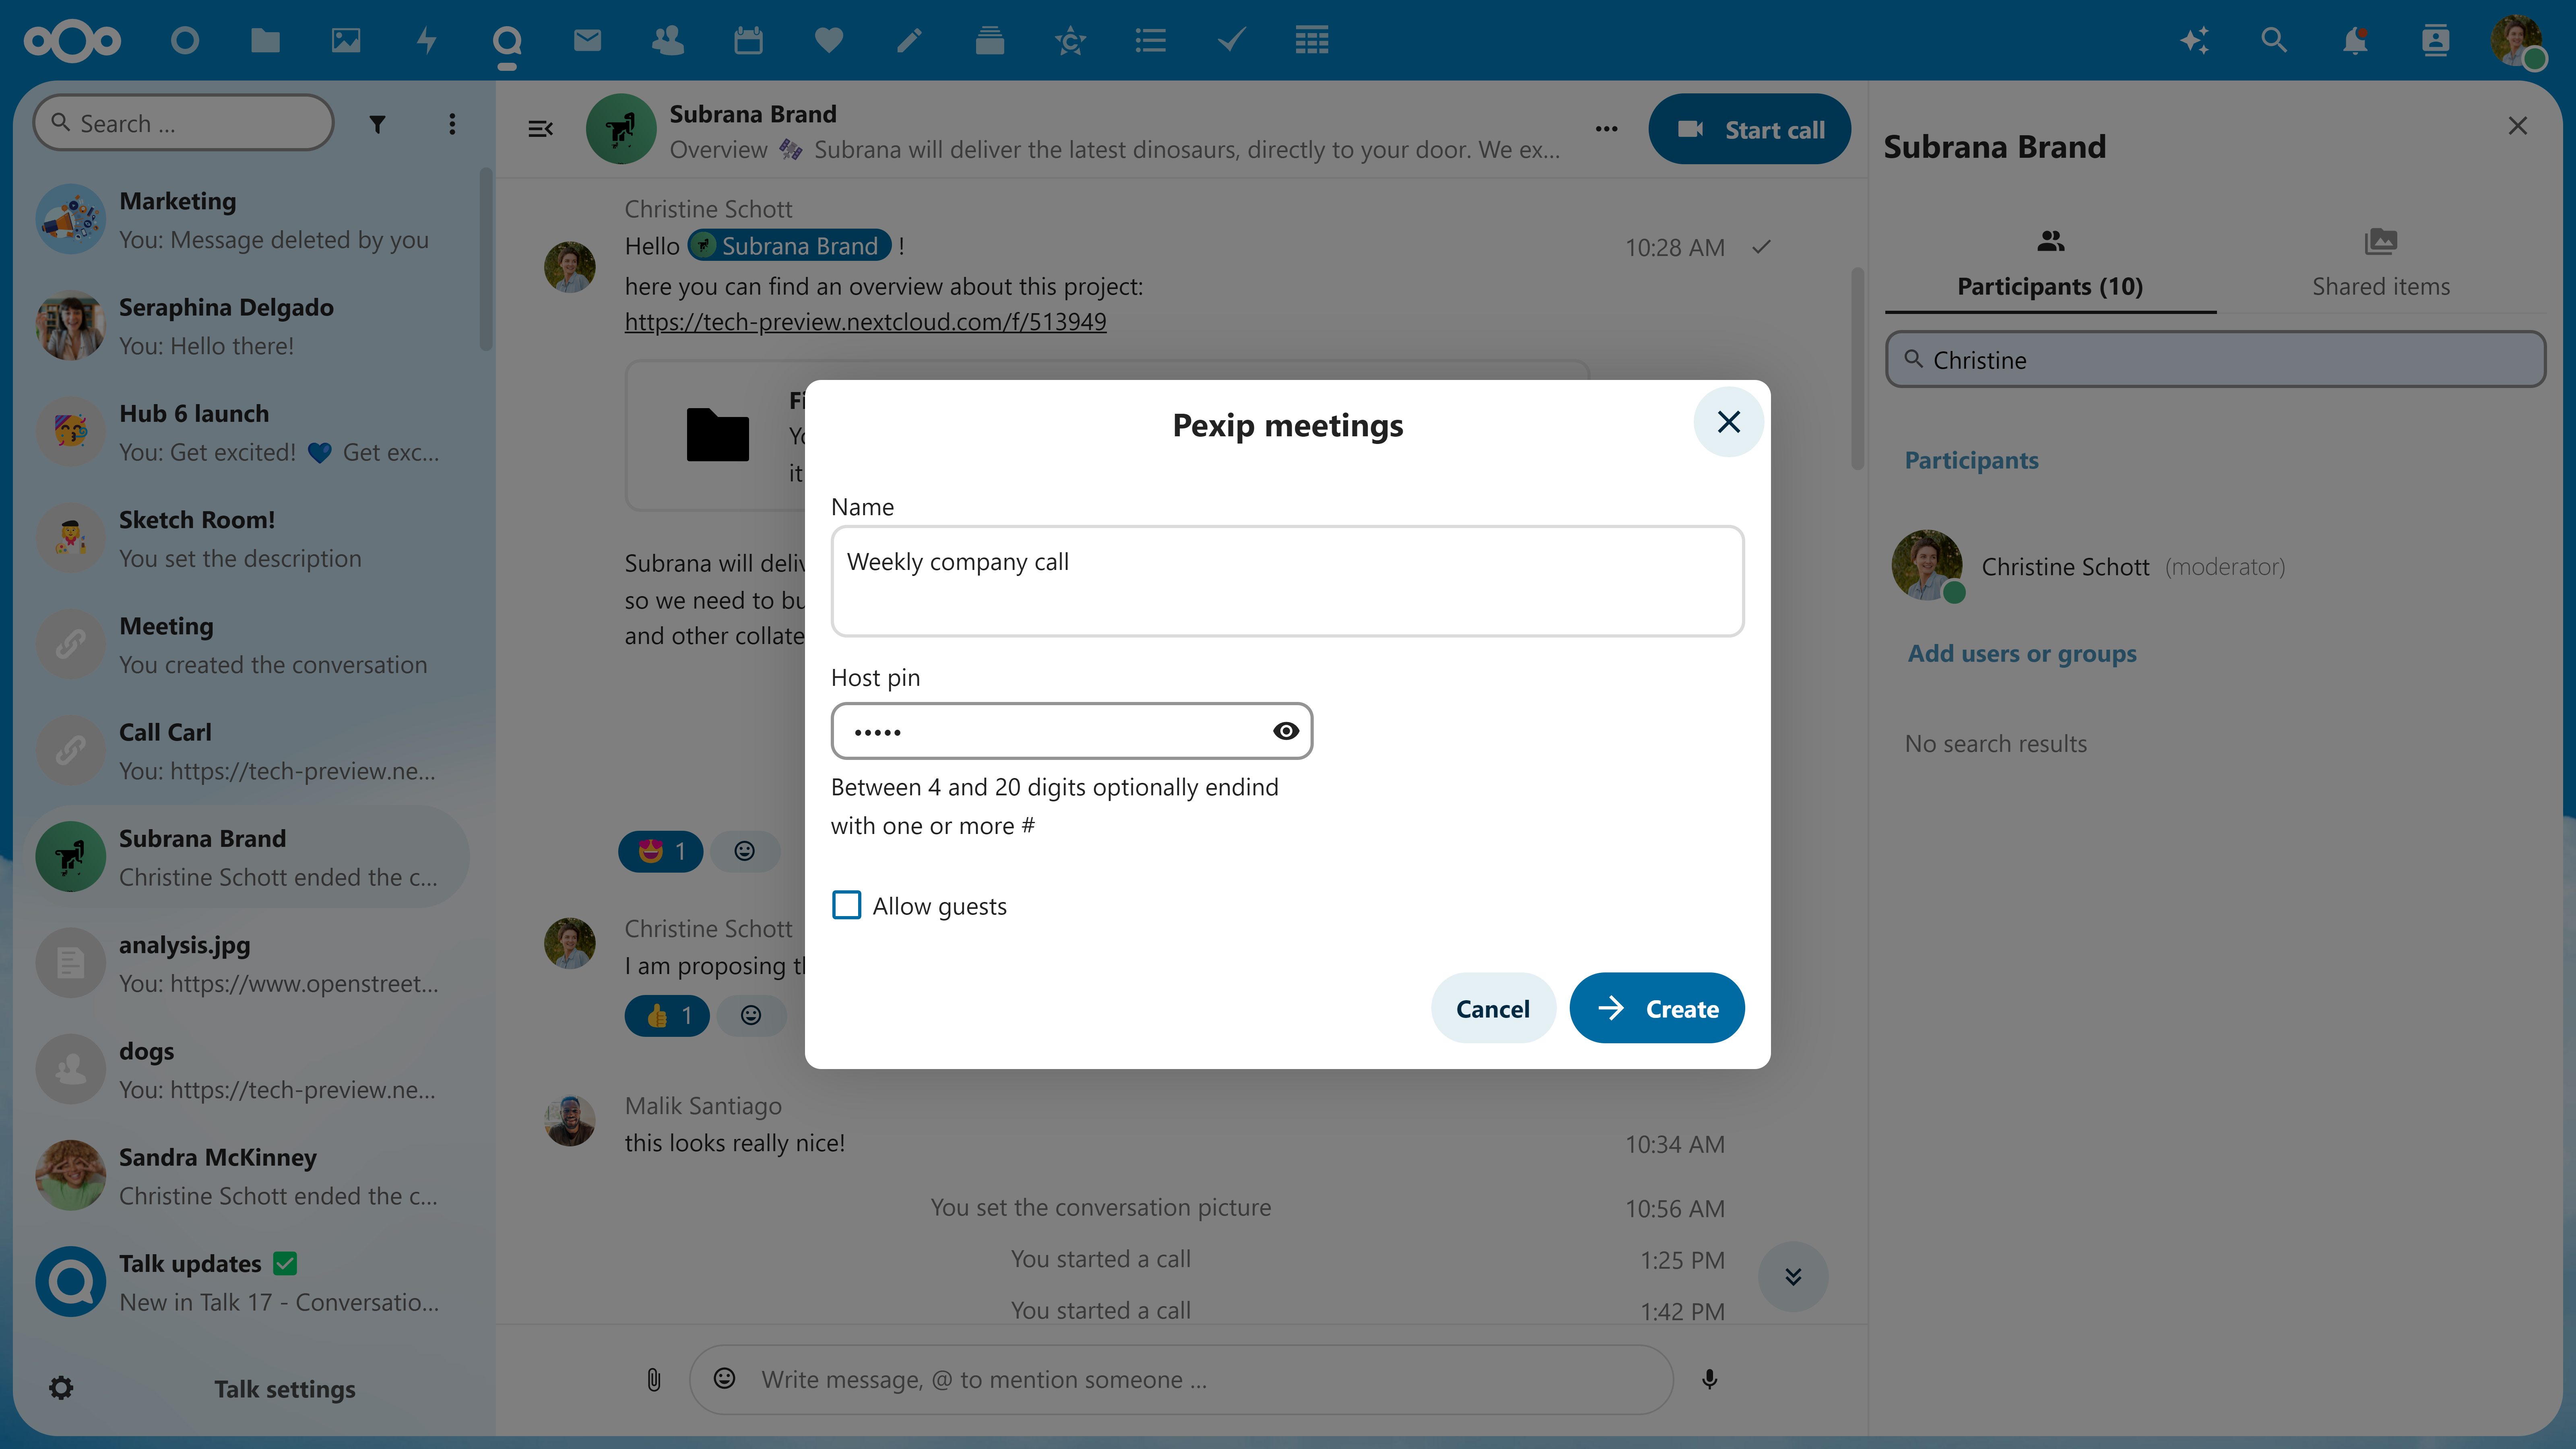The image size is (2576, 1449).
Task: Open the Photos app icon
Action: (x=346, y=41)
